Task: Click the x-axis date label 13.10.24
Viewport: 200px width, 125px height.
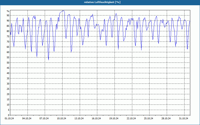Action: (79, 118)
